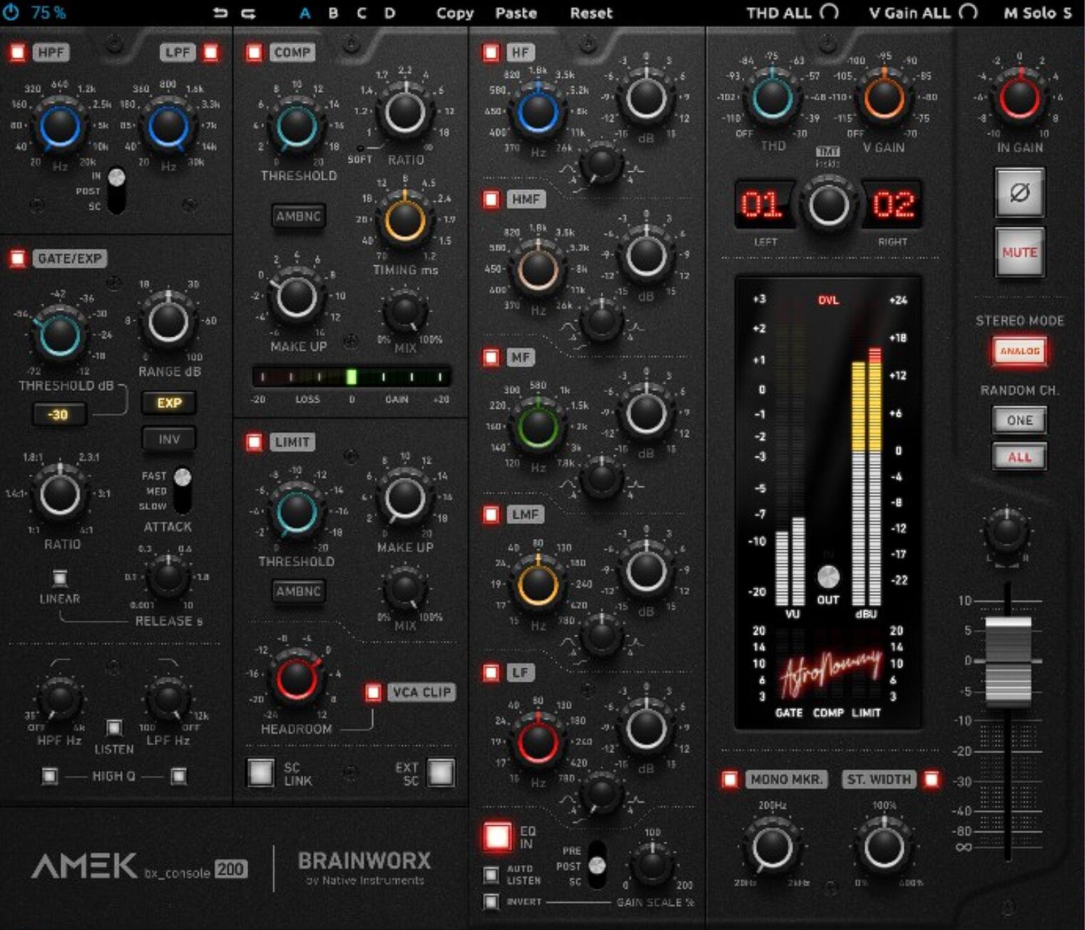Click the redo arrow icon
1085x930 pixels.
248,13
